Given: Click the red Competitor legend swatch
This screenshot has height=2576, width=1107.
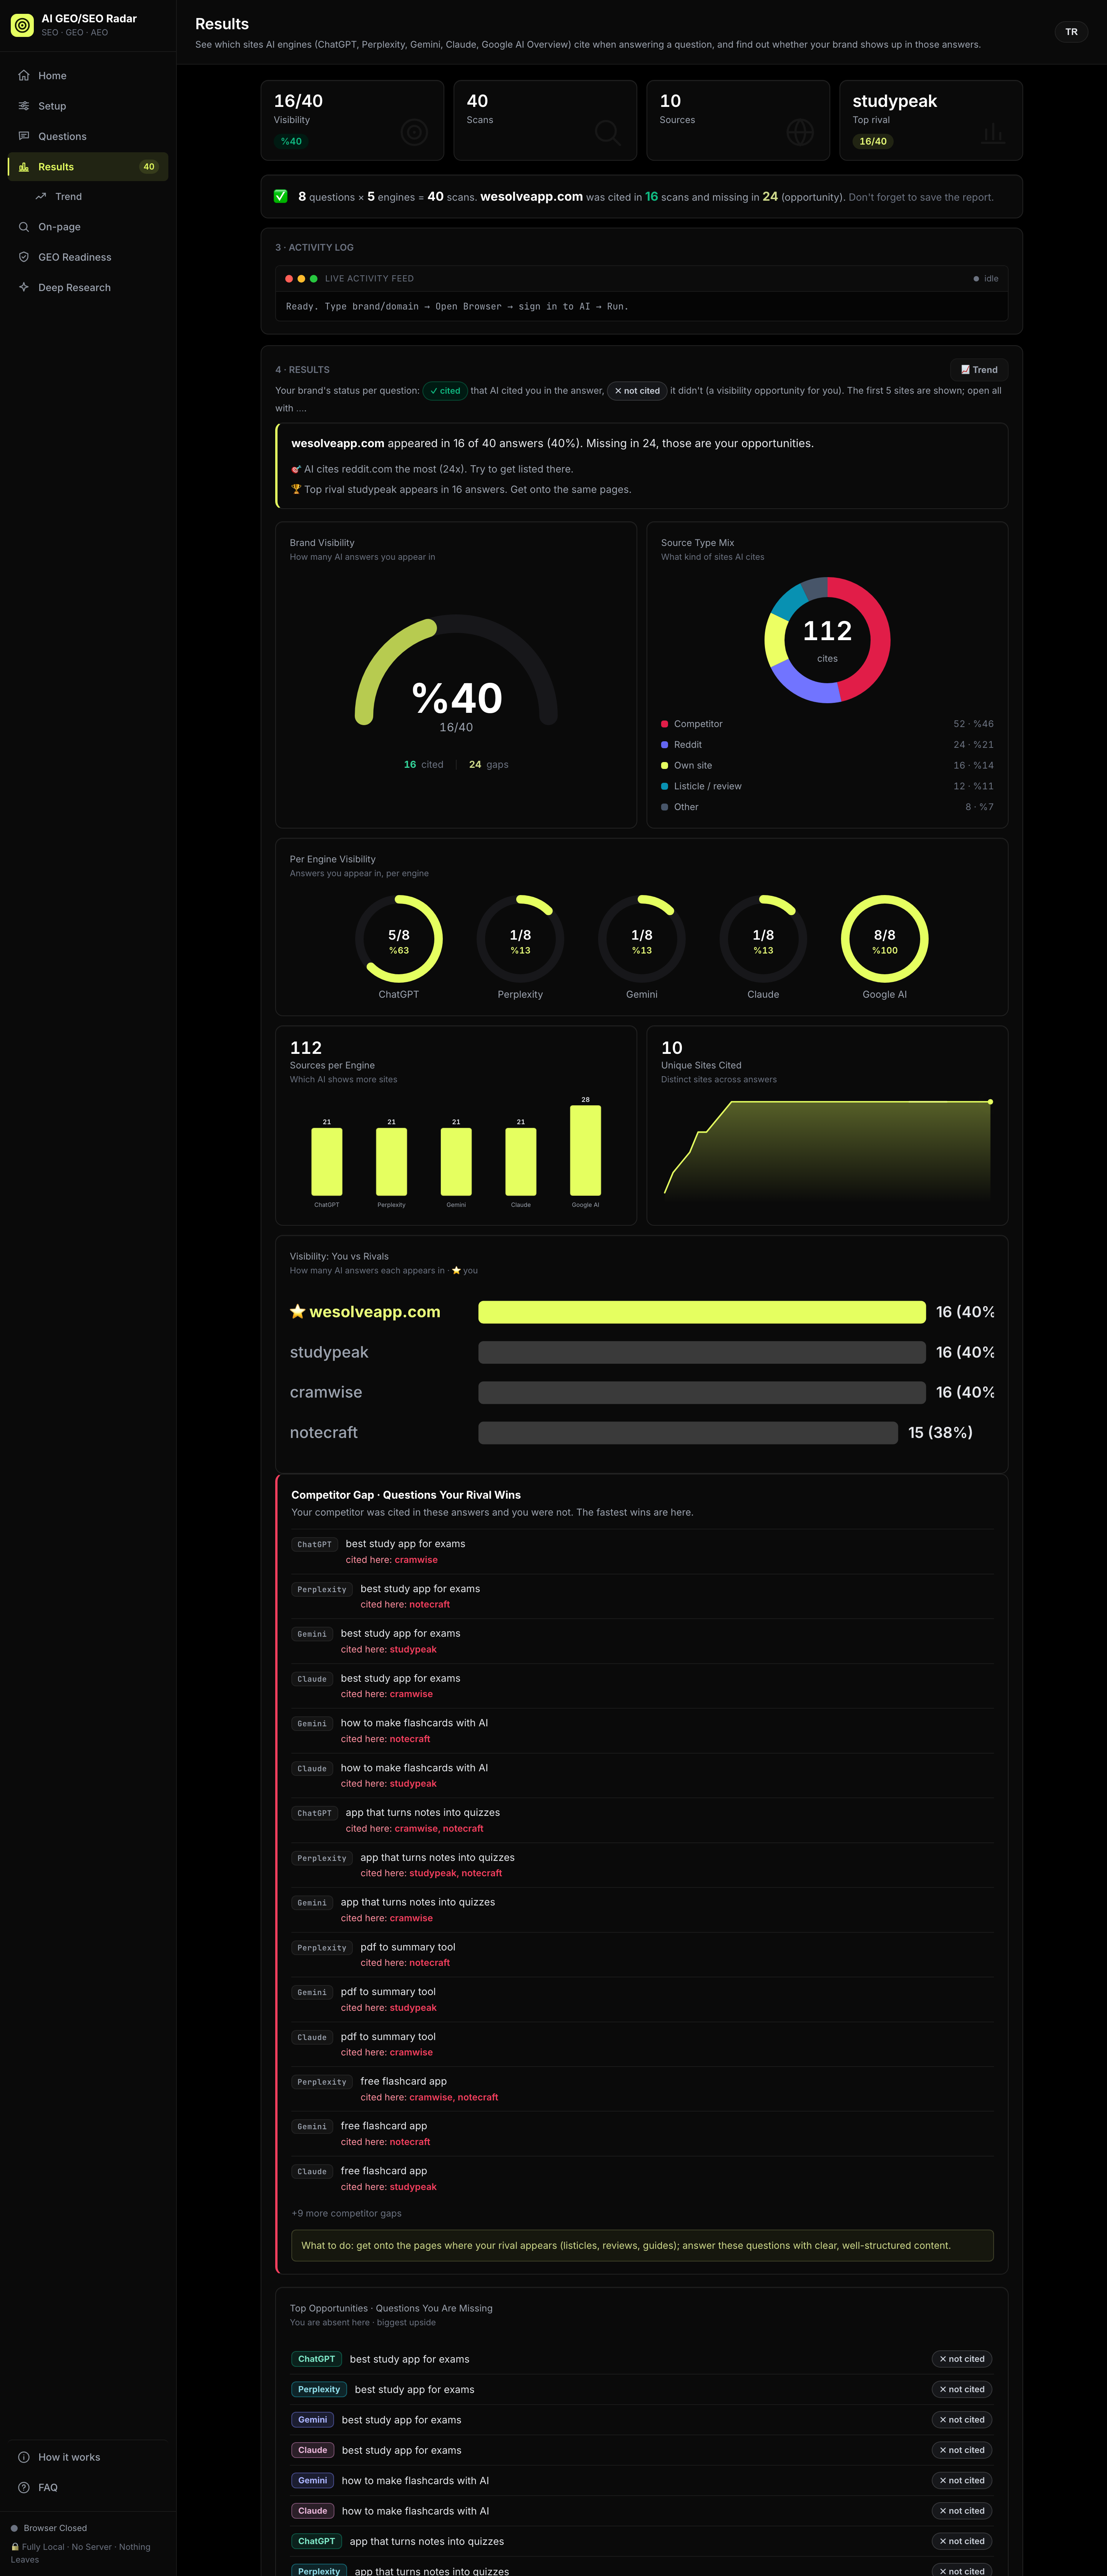Looking at the screenshot, I should (665, 724).
